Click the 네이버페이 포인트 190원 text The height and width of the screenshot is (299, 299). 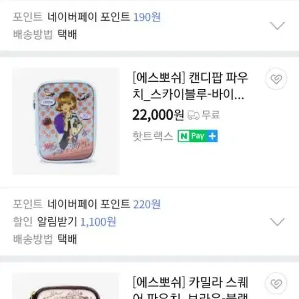point(104,17)
